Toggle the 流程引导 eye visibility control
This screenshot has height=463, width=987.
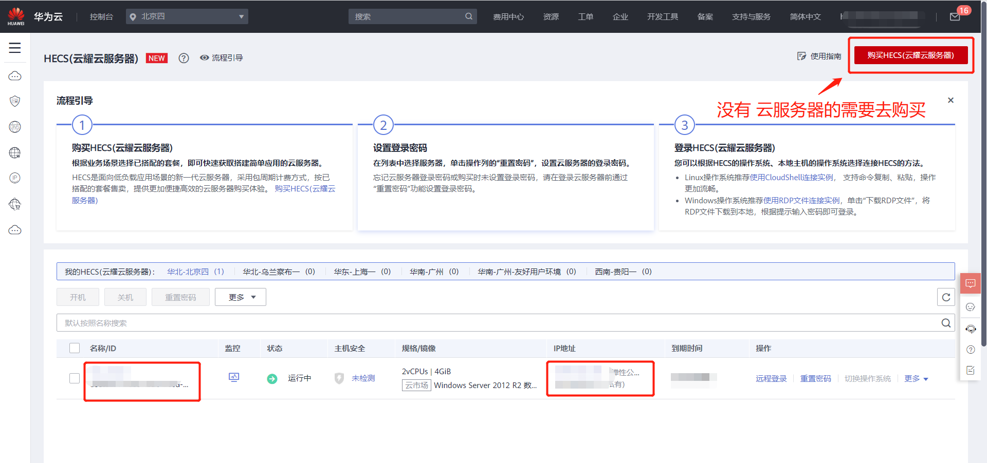[221, 58]
